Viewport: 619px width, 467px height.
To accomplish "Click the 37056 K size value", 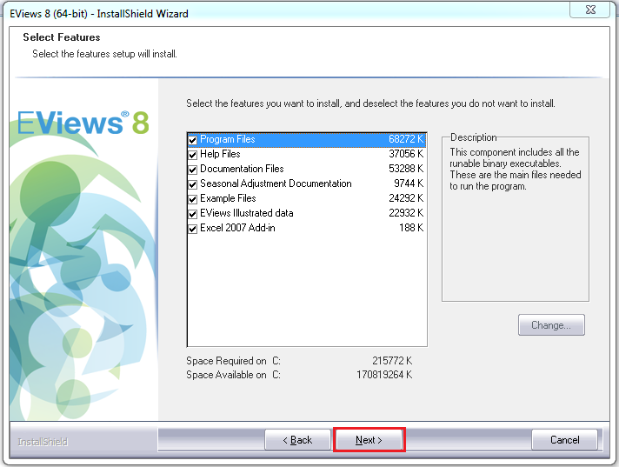I will tap(406, 154).
